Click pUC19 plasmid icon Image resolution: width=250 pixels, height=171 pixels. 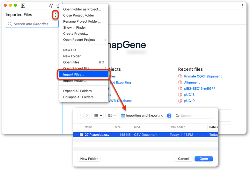(180, 101)
